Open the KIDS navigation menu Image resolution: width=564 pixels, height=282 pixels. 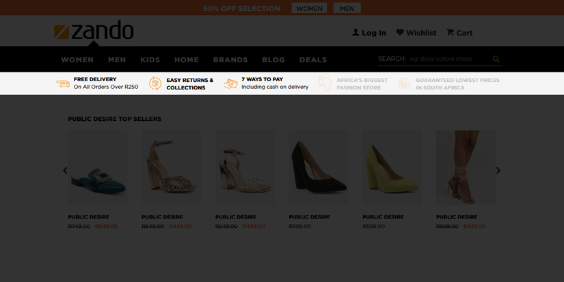click(x=150, y=59)
